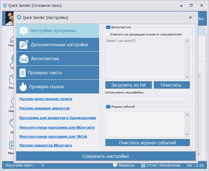Click the Загрузить из txt button
Viewport: 209px width, 171px height.
coord(129,85)
